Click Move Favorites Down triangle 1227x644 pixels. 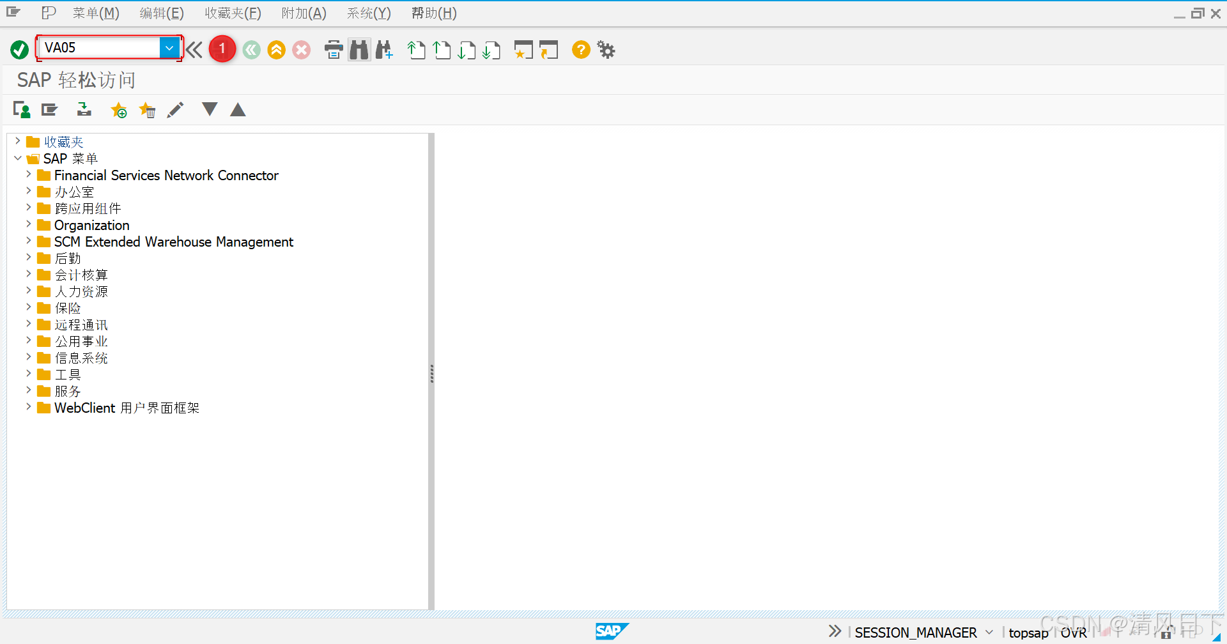point(210,109)
